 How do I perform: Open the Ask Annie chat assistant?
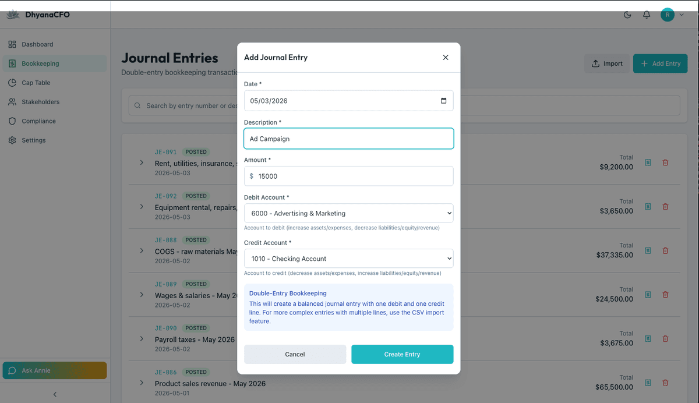(55, 370)
